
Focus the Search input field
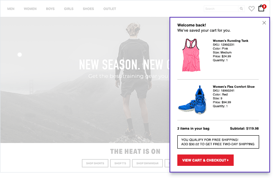(x=221, y=9)
